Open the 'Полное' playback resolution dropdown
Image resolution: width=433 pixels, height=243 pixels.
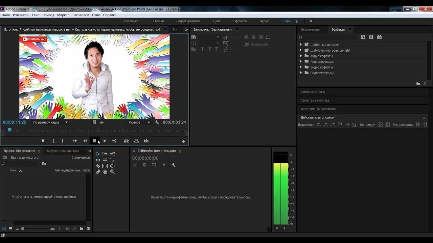tap(139, 123)
